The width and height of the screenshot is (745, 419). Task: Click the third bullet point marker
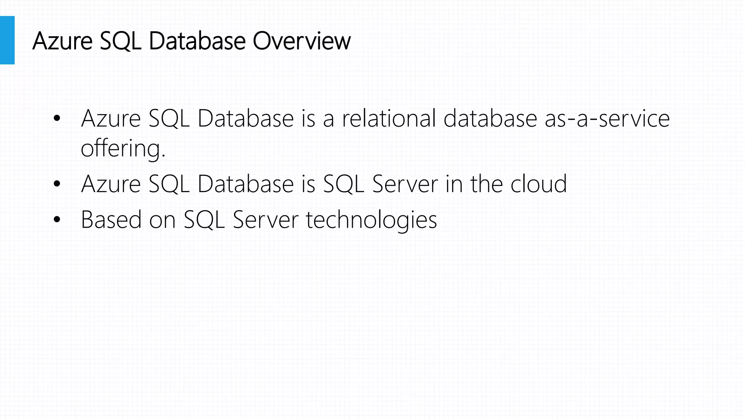(x=57, y=219)
